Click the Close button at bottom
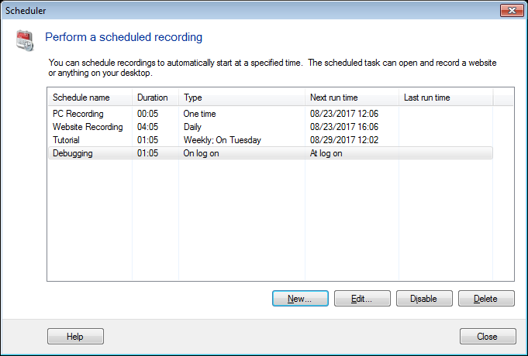The height and width of the screenshot is (356, 528). point(487,337)
